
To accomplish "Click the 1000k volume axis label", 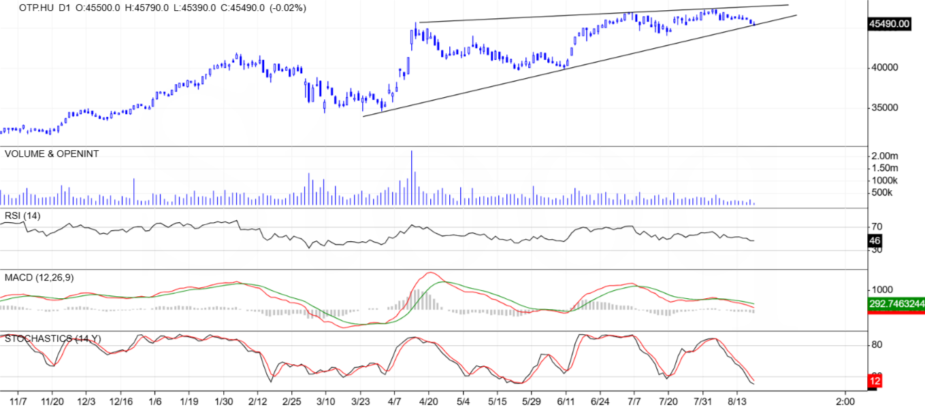I will click(x=886, y=181).
